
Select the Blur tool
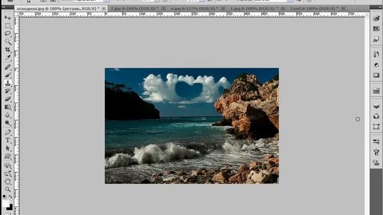[x=8, y=115]
